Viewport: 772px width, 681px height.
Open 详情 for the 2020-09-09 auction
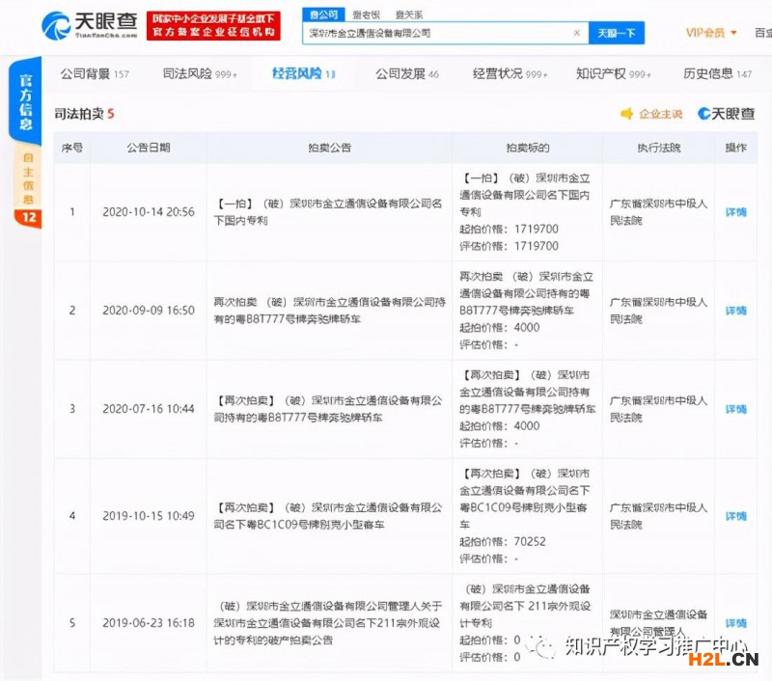[x=736, y=311]
